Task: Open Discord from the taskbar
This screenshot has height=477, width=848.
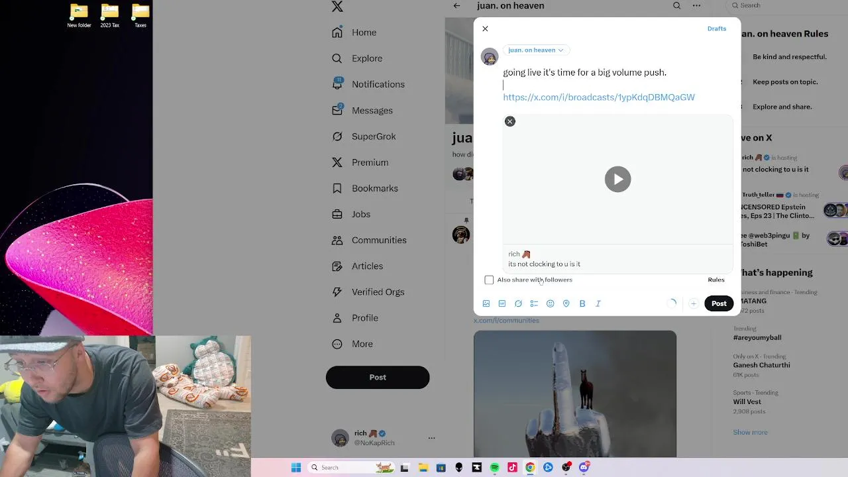Action: point(584,468)
